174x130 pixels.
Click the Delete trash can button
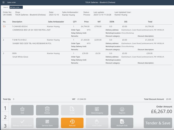(47, 110)
